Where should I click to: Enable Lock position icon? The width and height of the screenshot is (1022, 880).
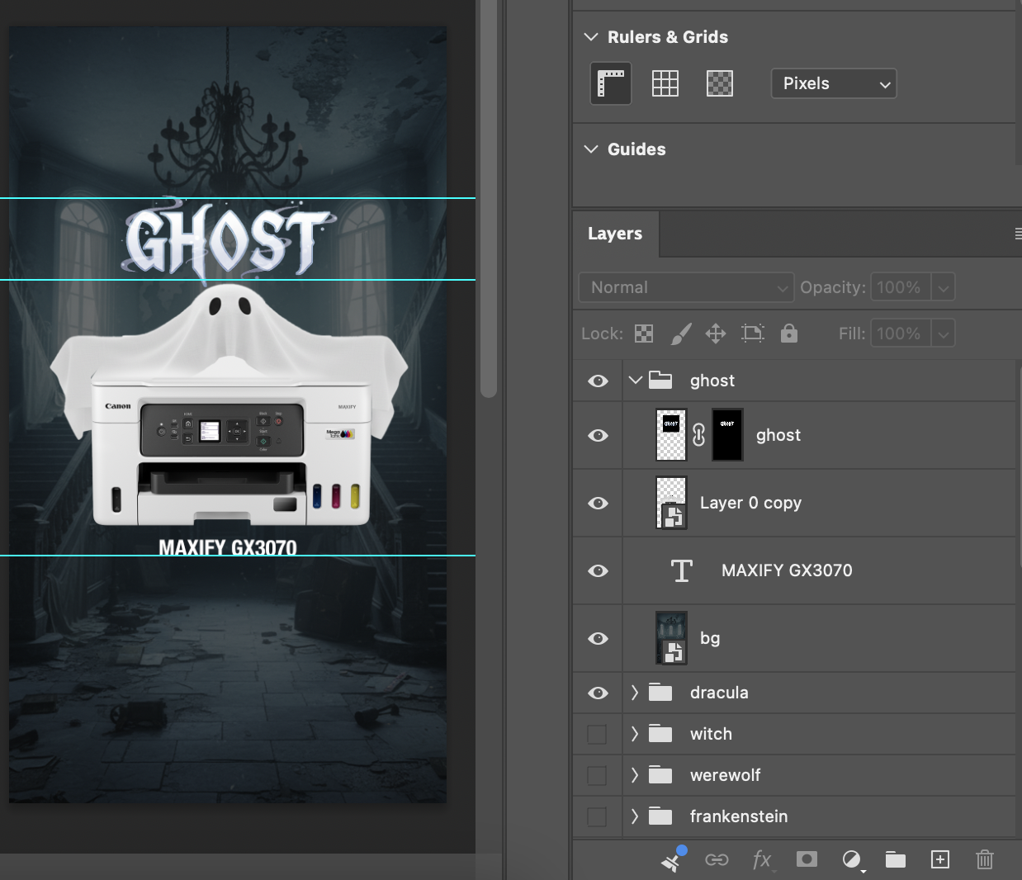click(x=716, y=334)
